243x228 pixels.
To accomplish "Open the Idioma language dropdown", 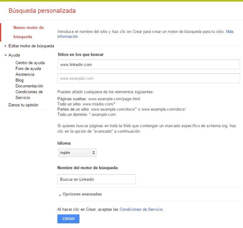I will (77, 153).
